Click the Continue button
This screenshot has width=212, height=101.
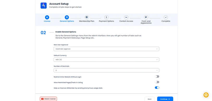pos(165,99)
